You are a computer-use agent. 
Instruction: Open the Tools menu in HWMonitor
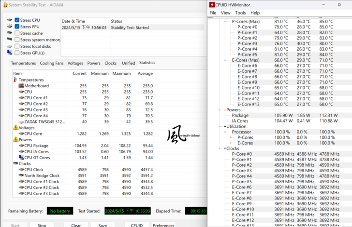(240, 13)
